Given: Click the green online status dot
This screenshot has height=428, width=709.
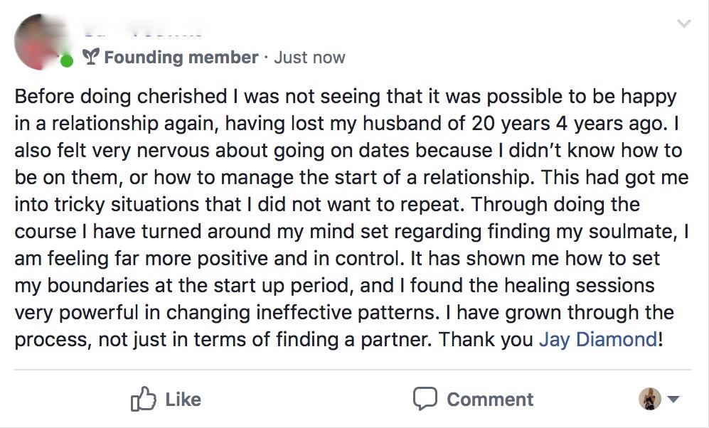Looking at the screenshot, I should (x=66, y=61).
